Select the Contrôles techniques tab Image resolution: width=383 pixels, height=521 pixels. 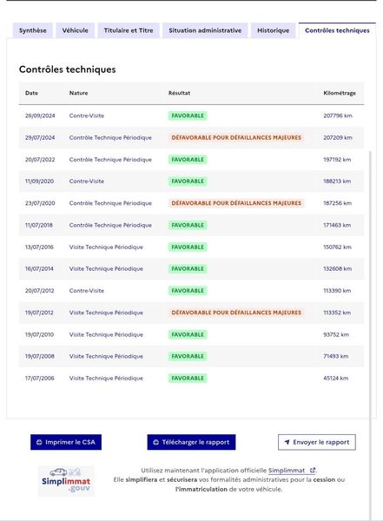click(337, 30)
